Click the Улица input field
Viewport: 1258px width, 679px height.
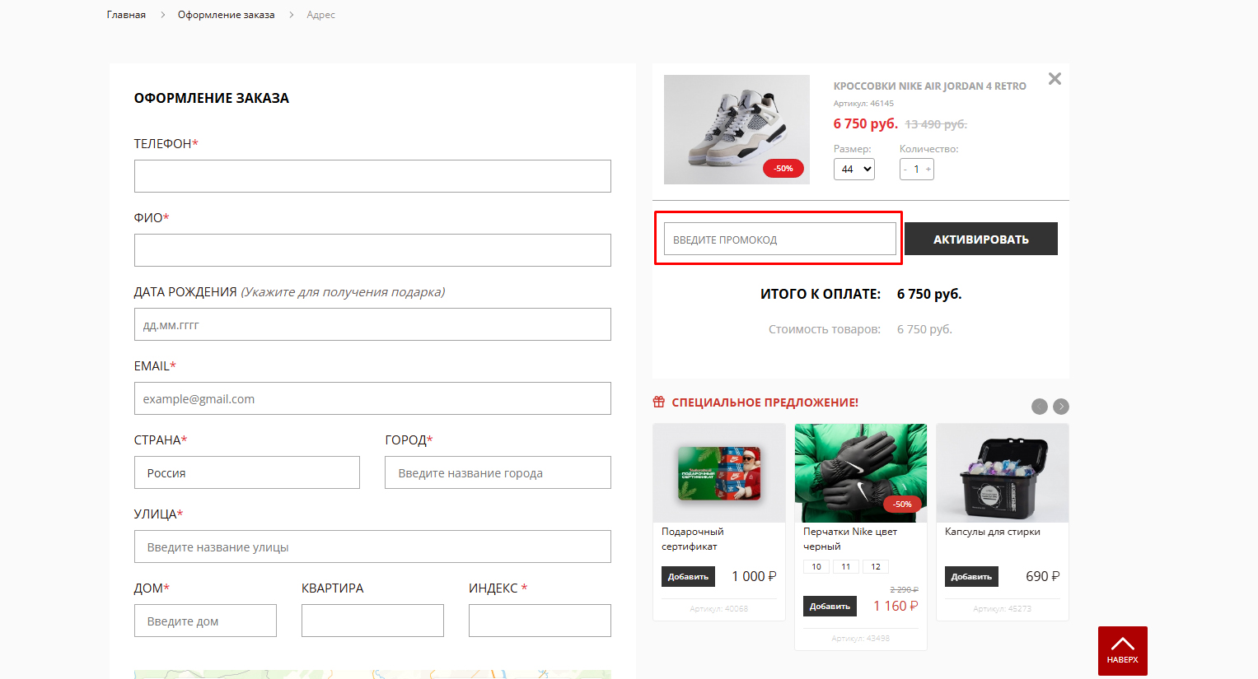point(372,546)
